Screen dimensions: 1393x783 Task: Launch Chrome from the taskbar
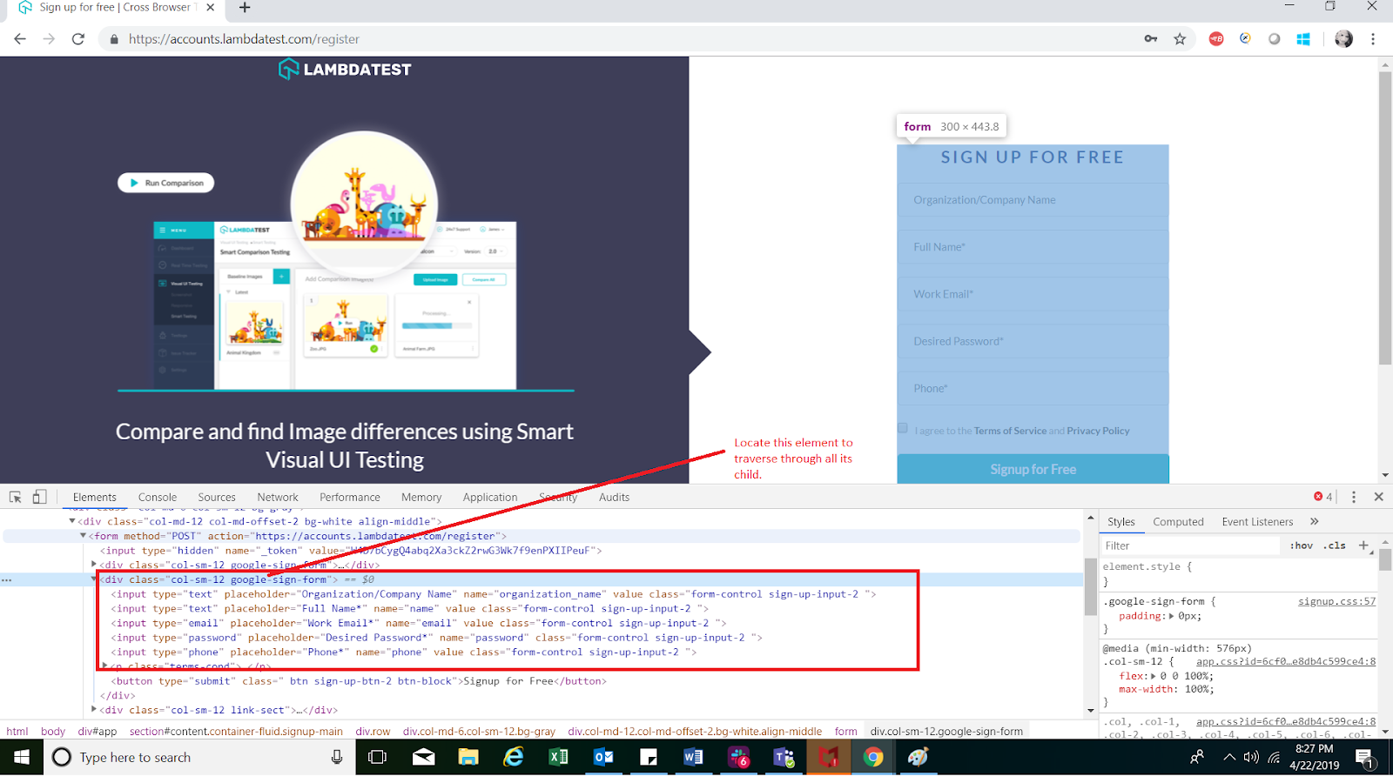click(873, 757)
